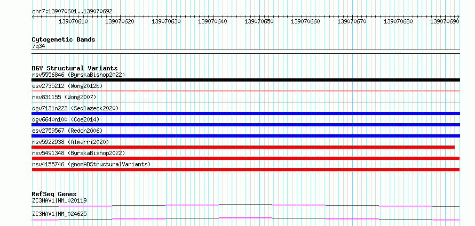
Task: Click the blue bar for esv2759567
Action: 246,136
